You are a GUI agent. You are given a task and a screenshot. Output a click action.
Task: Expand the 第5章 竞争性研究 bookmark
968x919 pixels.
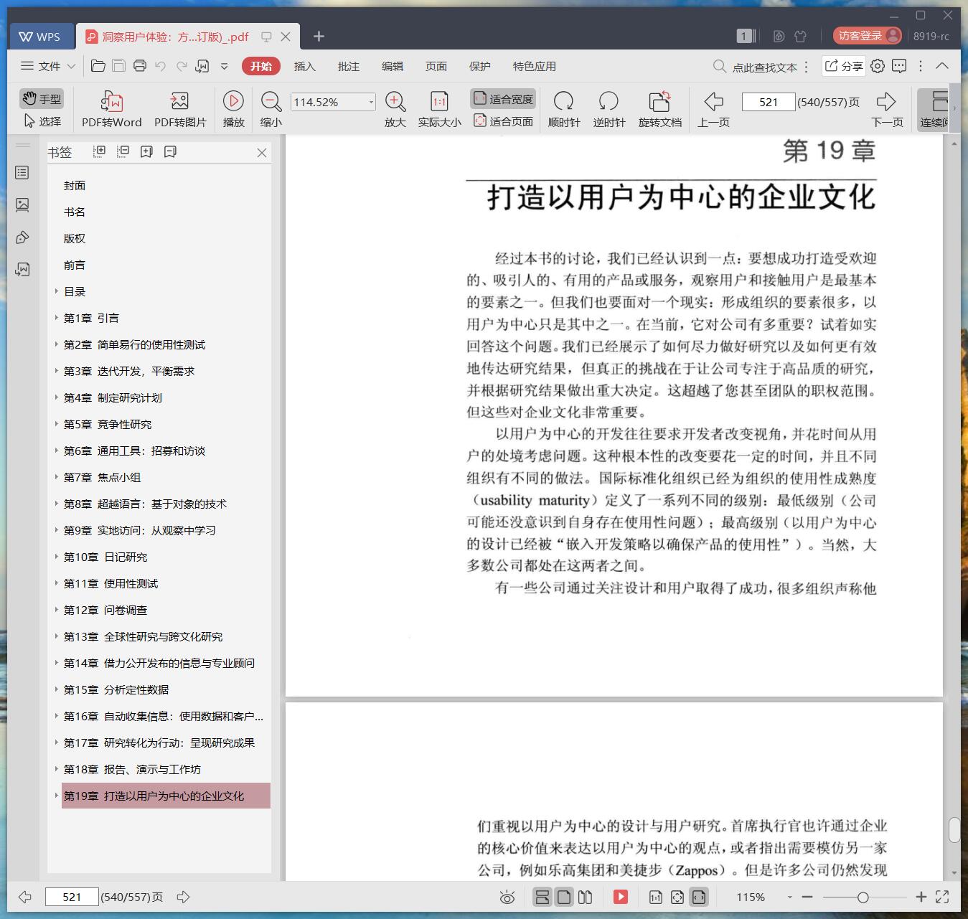click(57, 424)
